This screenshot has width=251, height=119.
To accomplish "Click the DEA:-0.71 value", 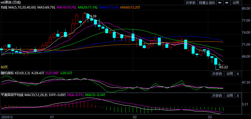I will [x=75, y=95].
